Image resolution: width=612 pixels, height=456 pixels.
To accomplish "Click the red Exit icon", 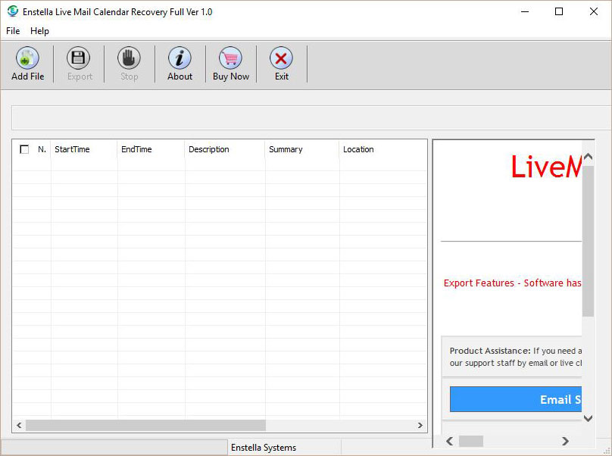I will [281, 58].
